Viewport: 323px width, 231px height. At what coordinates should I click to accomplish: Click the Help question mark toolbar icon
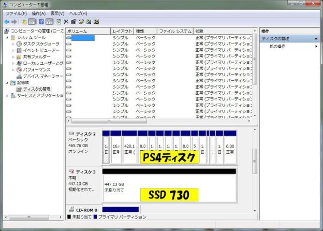[x=41, y=22]
